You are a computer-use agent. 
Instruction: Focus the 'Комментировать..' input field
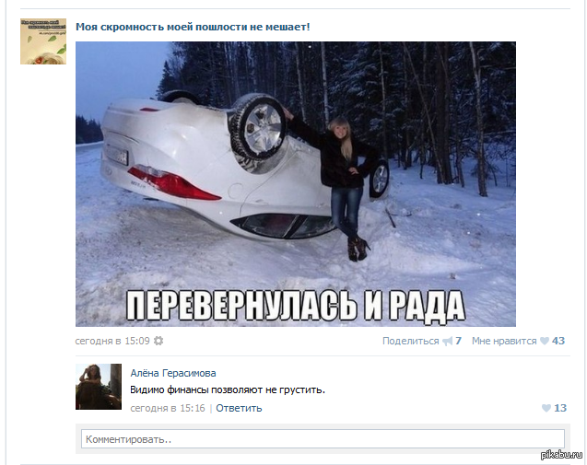[x=323, y=439]
